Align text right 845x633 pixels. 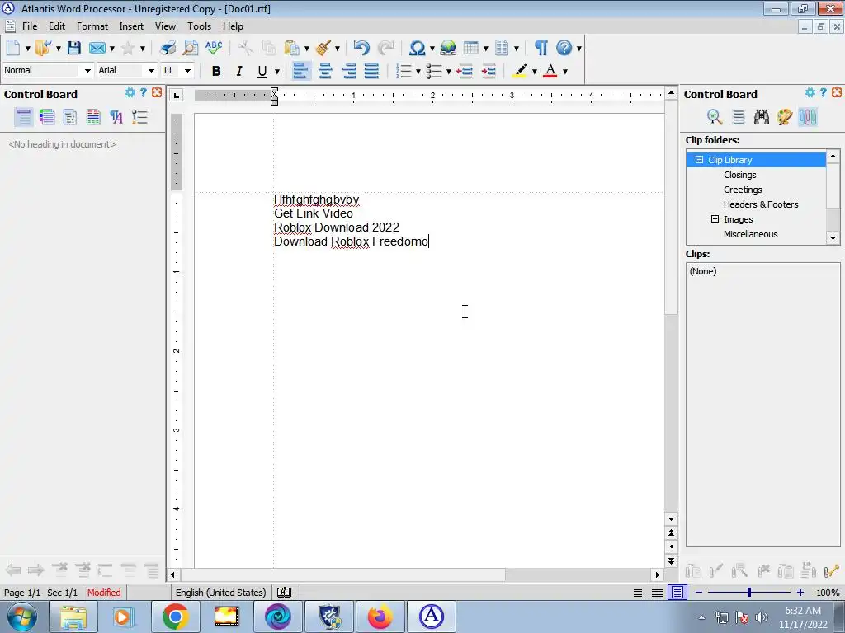point(349,71)
